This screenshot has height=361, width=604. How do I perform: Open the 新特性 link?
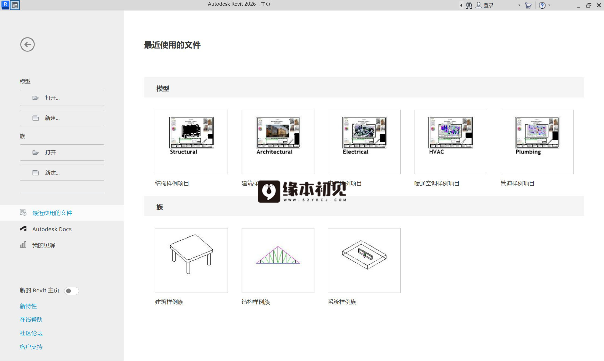pyautogui.click(x=28, y=306)
